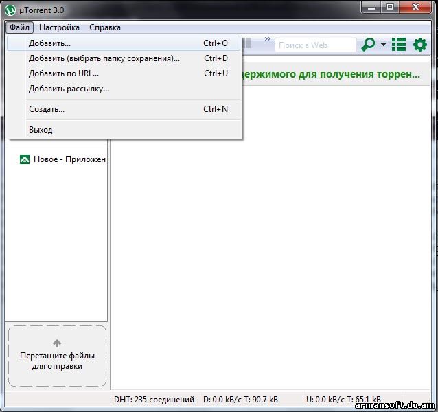Image resolution: width=438 pixels, height=412 pixels.
Task: Switch to the list view icon
Action: point(399,45)
